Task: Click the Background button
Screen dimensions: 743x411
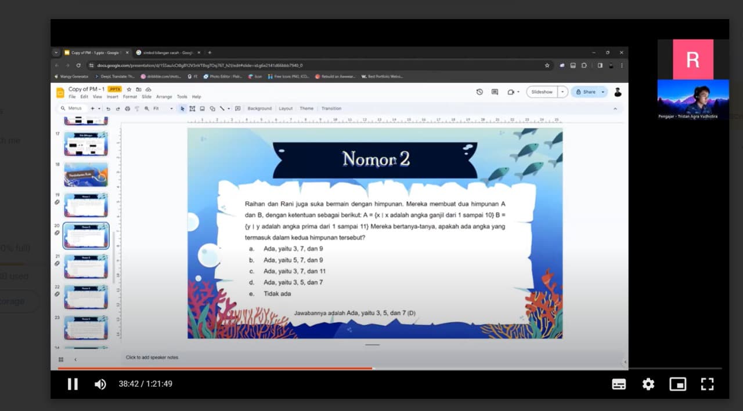Action: click(259, 108)
